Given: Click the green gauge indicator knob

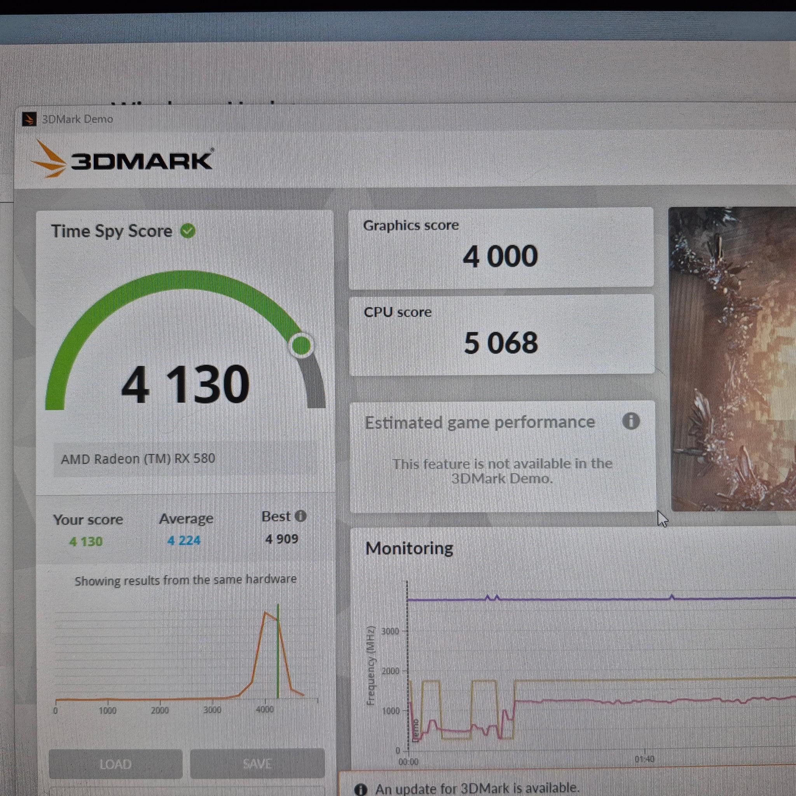Looking at the screenshot, I should pyautogui.click(x=302, y=345).
